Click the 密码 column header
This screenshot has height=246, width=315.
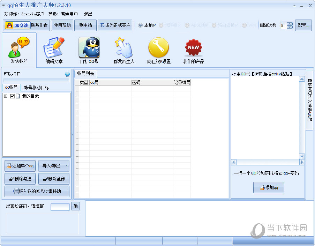(x=152, y=82)
